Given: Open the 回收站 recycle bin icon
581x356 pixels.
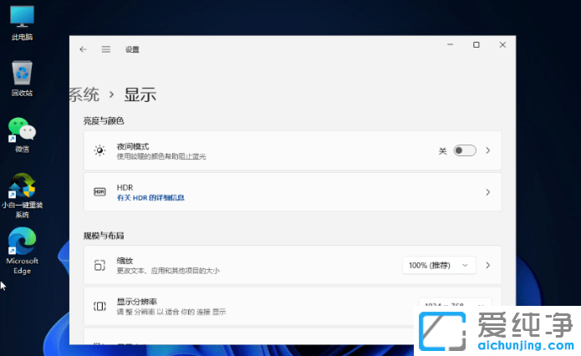Looking at the screenshot, I should (22, 74).
